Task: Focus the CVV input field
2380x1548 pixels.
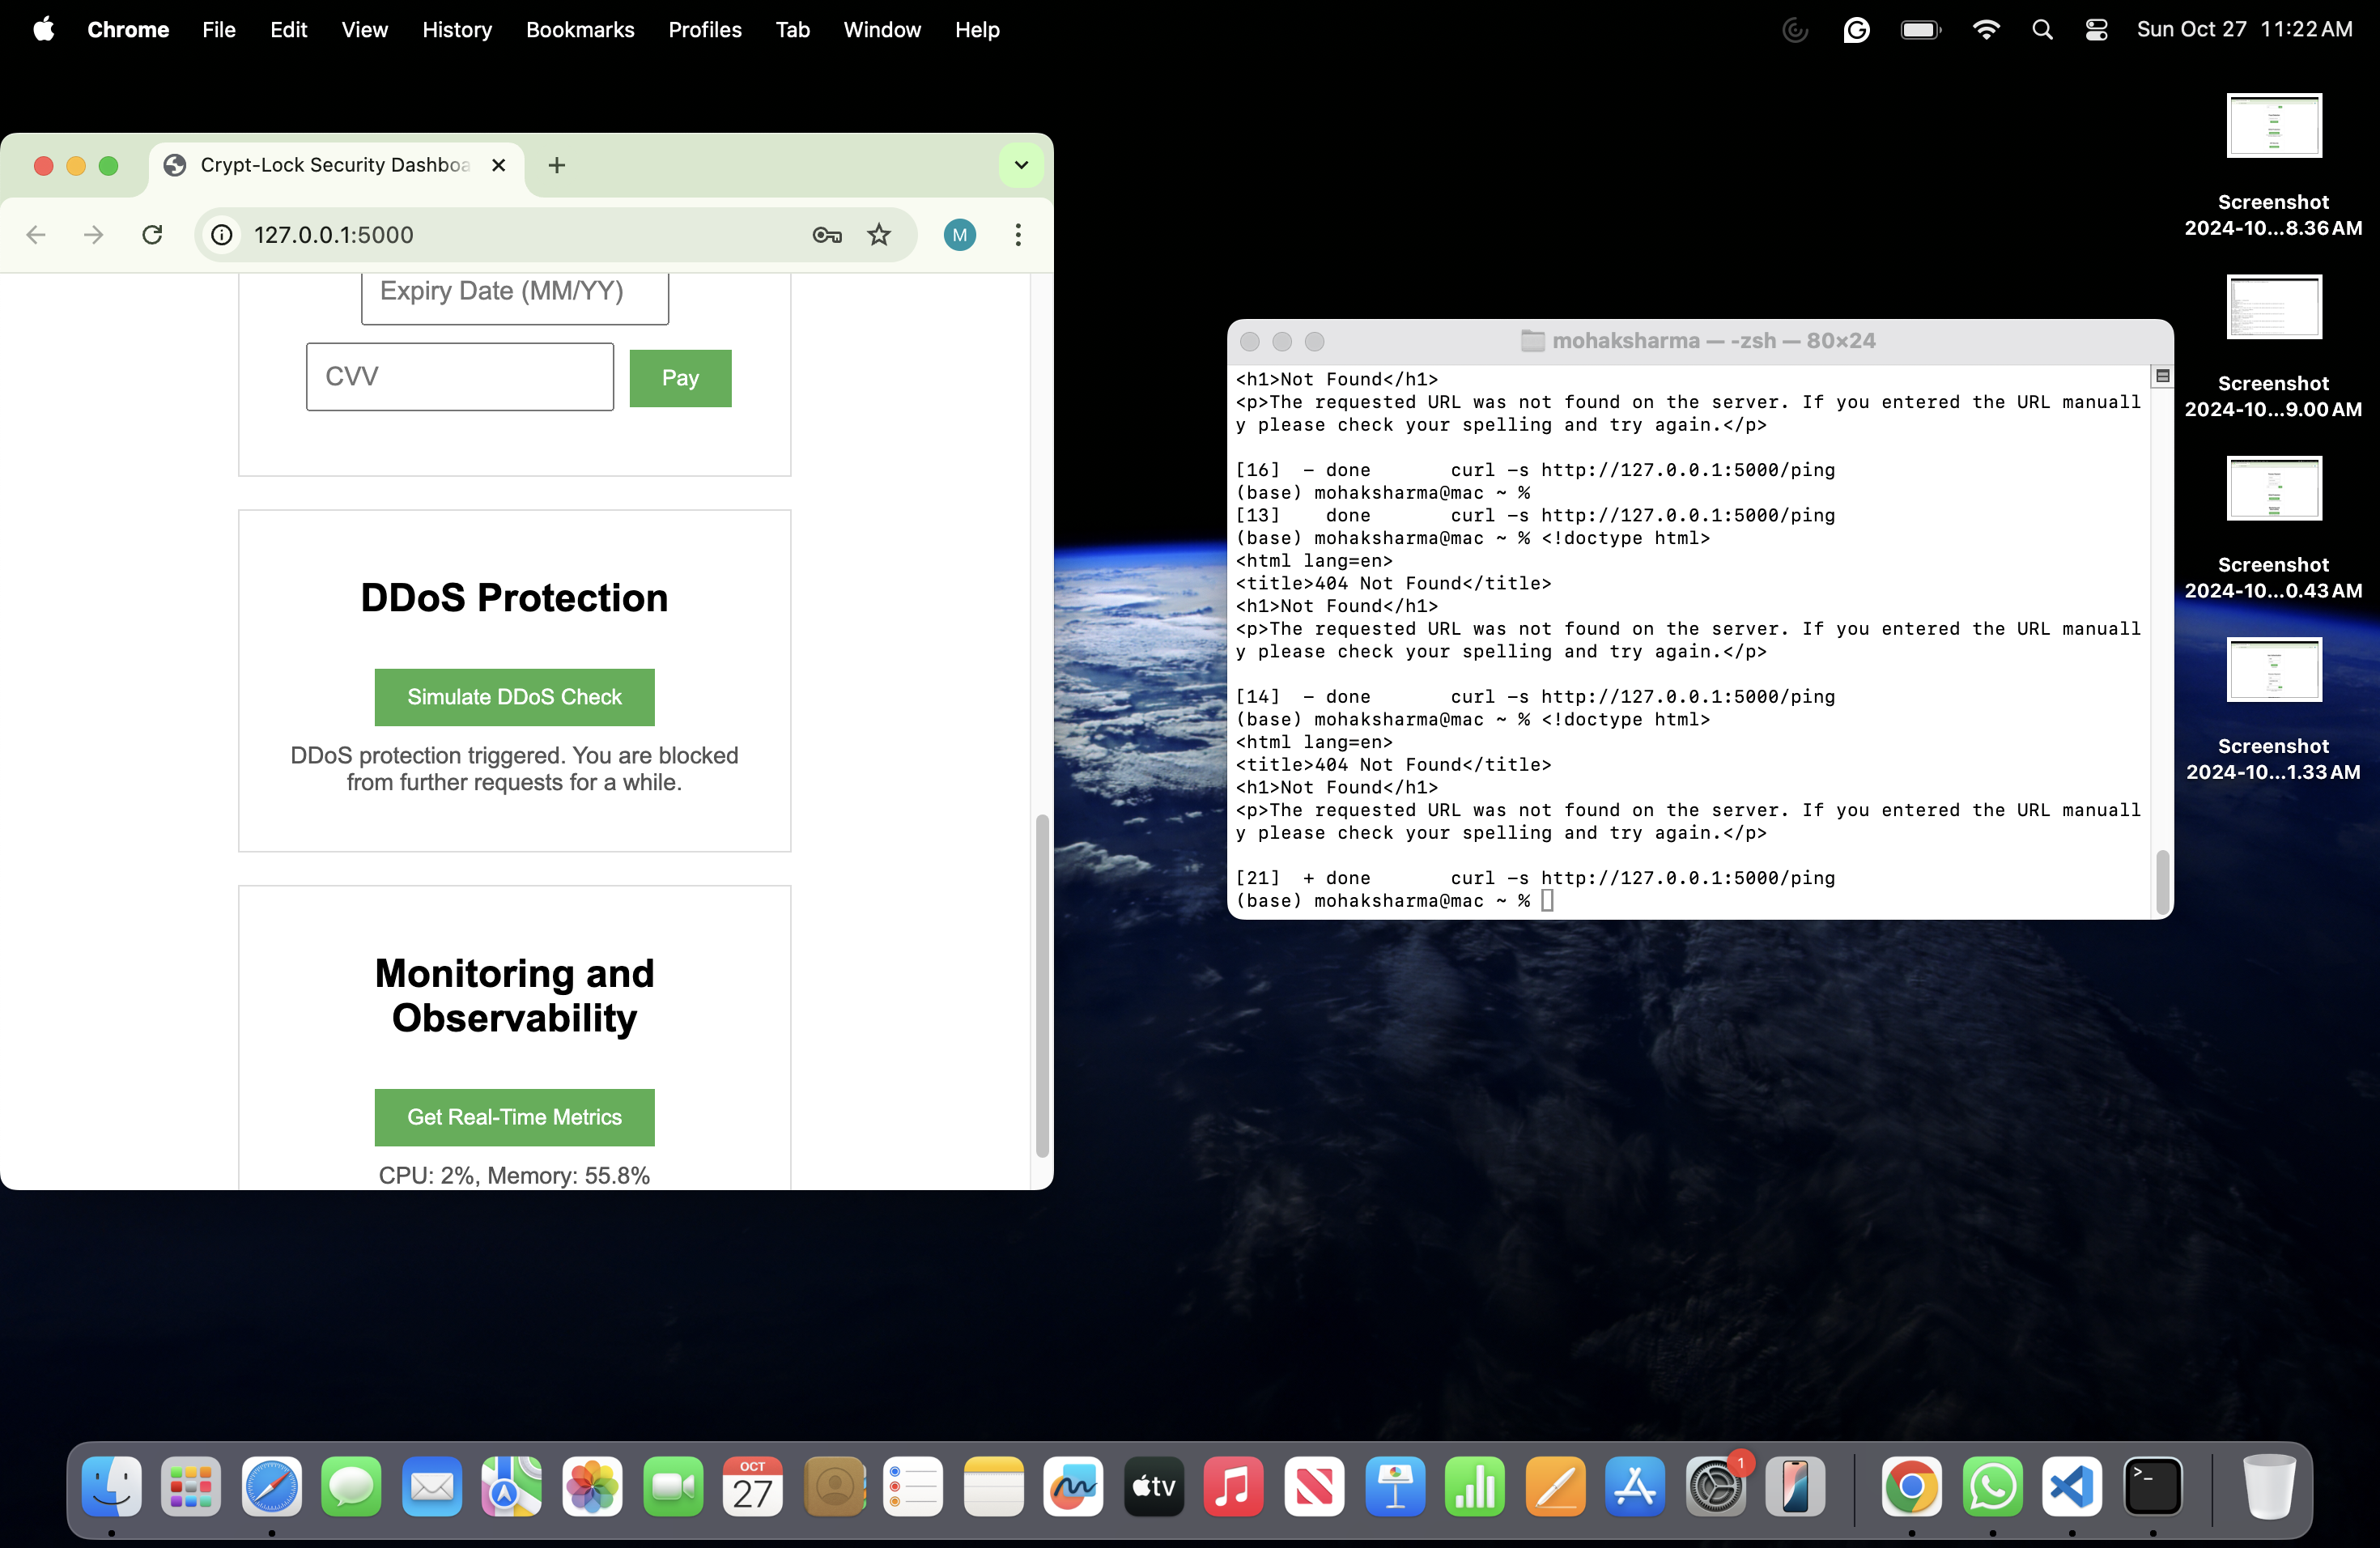Action: (x=459, y=377)
